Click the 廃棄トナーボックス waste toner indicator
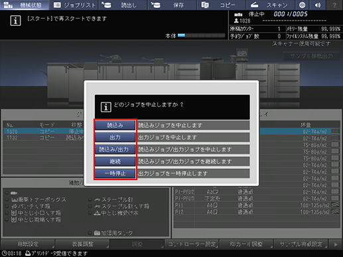343x257 pixels. coord(36,199)
